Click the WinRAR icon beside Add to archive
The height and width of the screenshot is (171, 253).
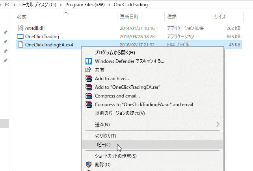tap(89, 79)
